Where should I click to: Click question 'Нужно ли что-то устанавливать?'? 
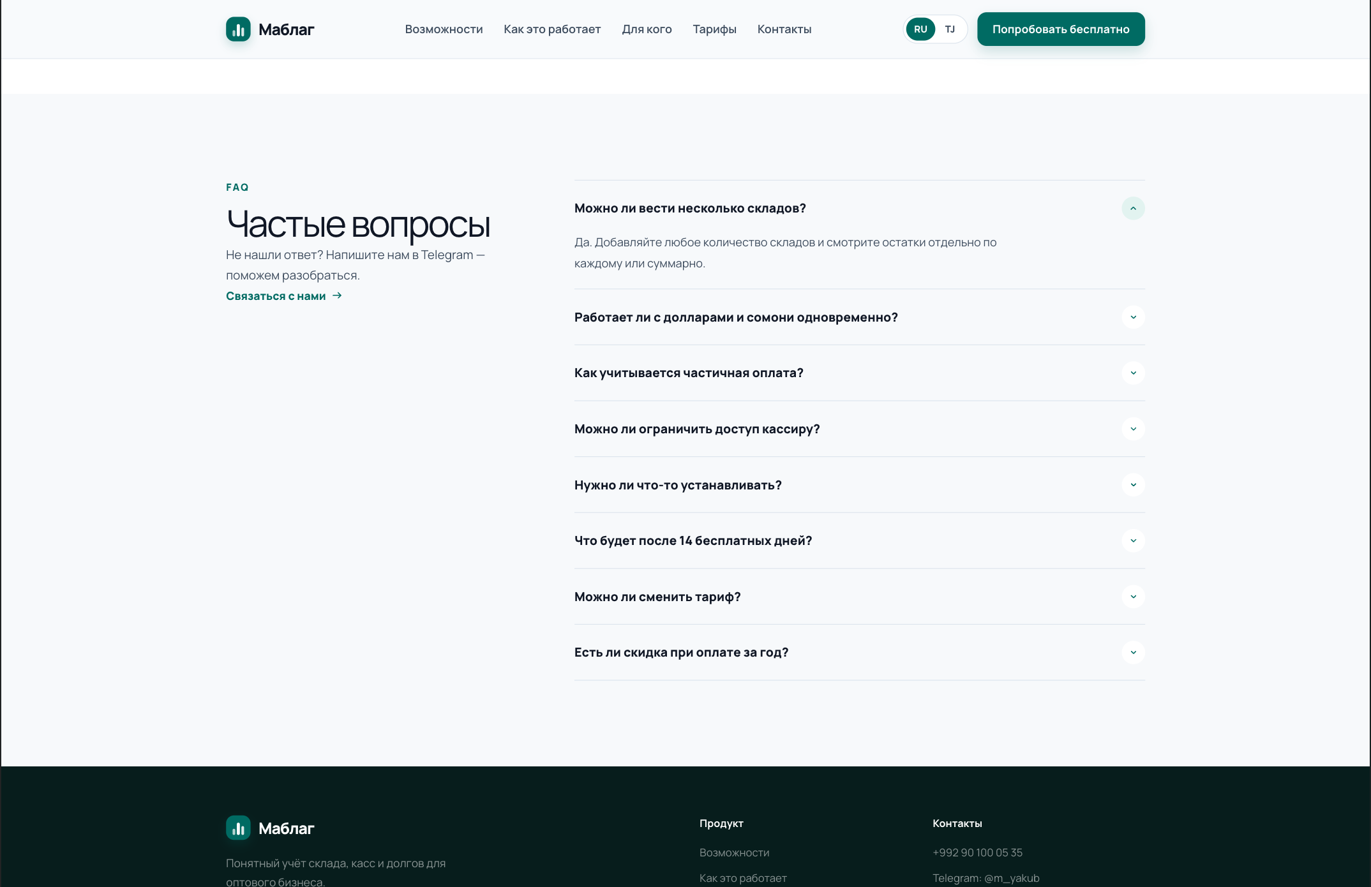[x=678, y=485]
